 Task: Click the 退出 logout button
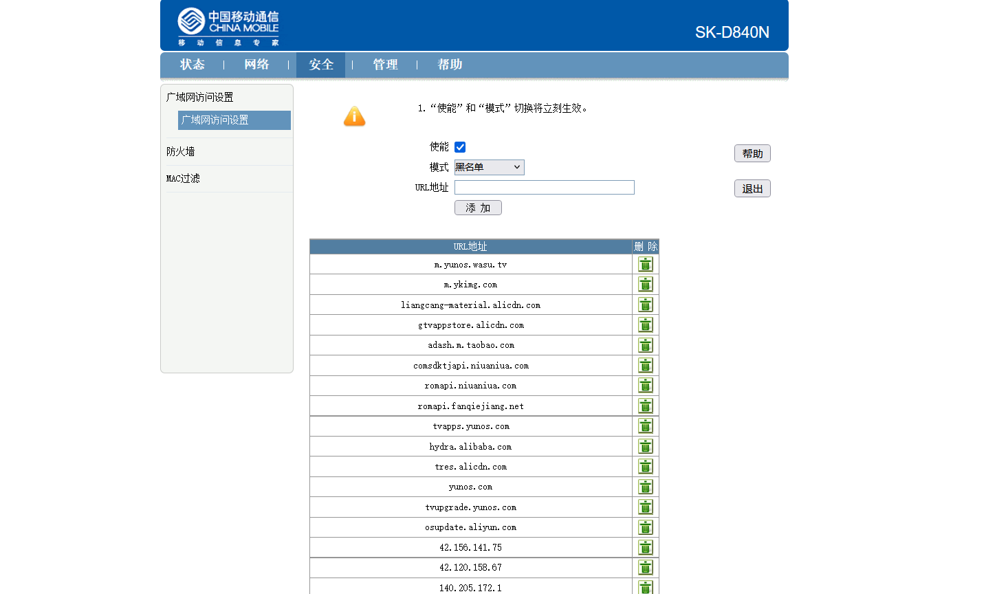click(x=752, y=188)
